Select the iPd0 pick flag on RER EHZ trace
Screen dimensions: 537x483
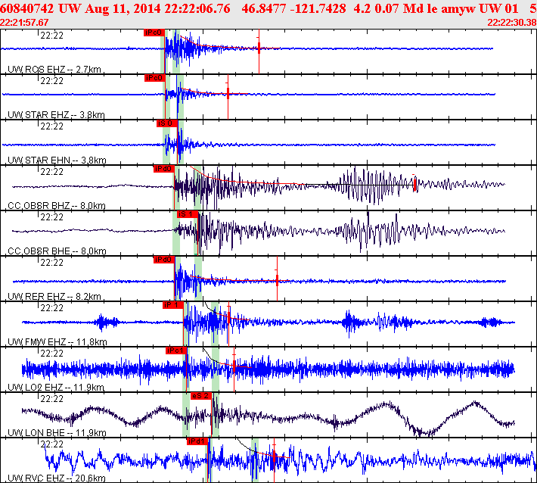click(164, 260)
